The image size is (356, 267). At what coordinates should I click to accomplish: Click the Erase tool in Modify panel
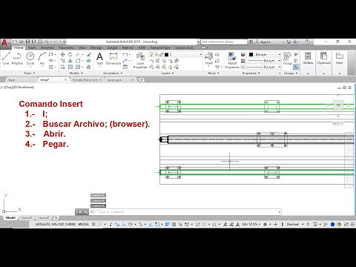tap(89, 54)
